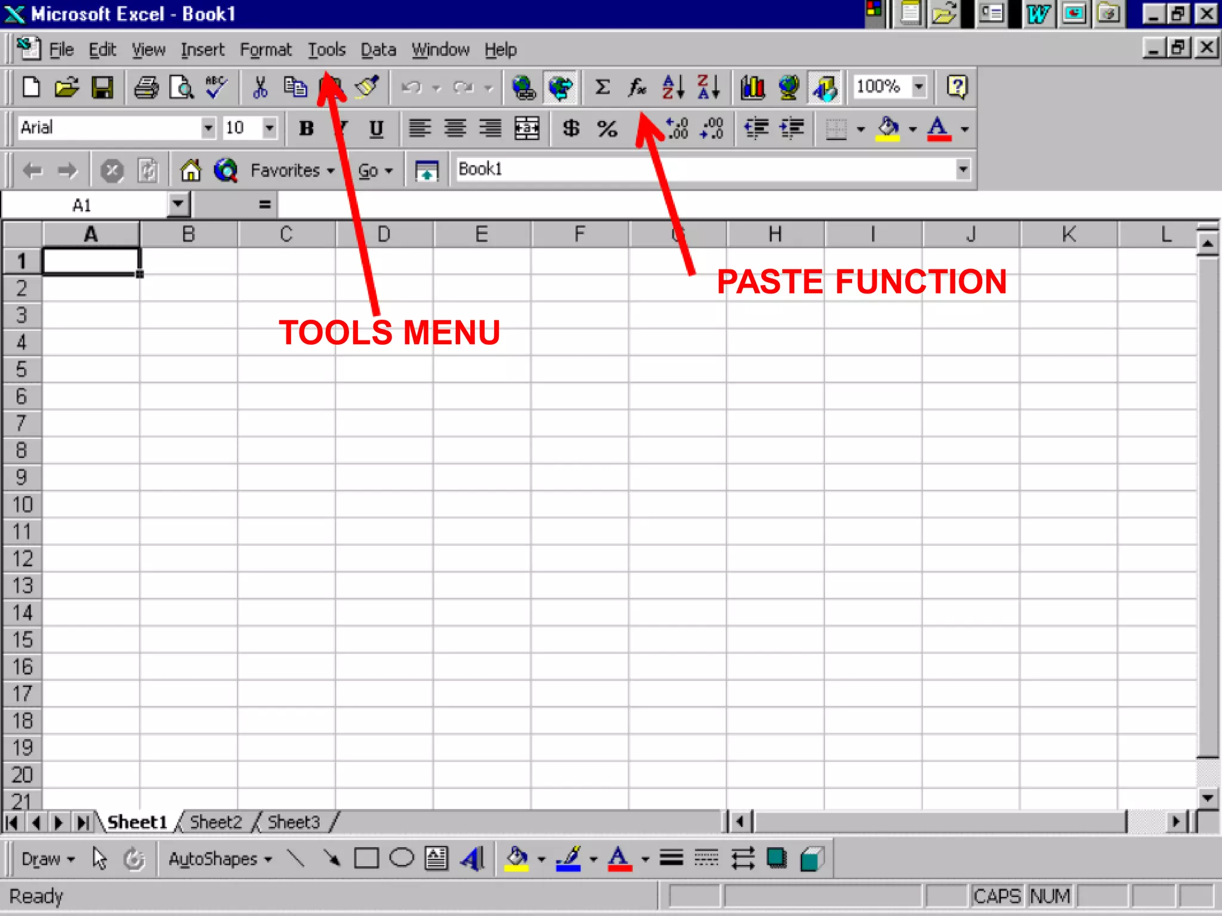Sort descending with the Z-A icon
Viewport: 1222px width, 916px height.
coord(709,88)
